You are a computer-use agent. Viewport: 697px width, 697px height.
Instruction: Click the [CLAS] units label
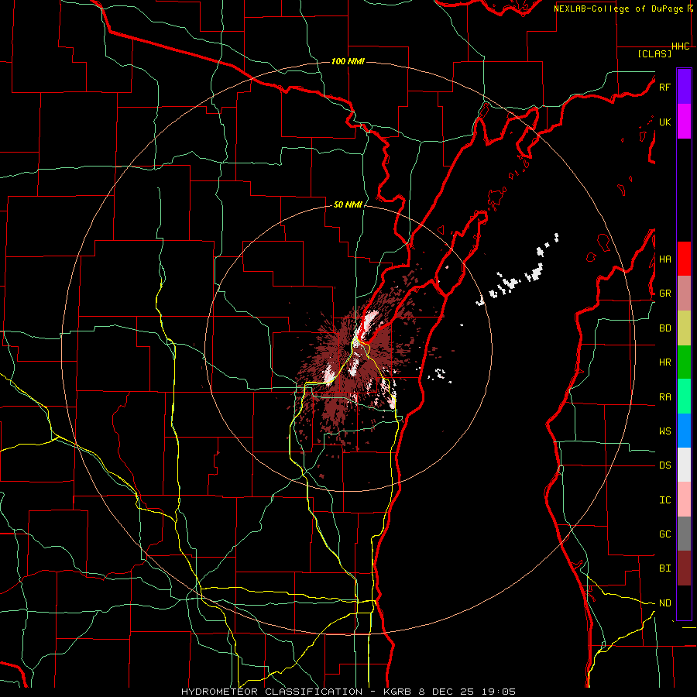[x=654, y=54]
